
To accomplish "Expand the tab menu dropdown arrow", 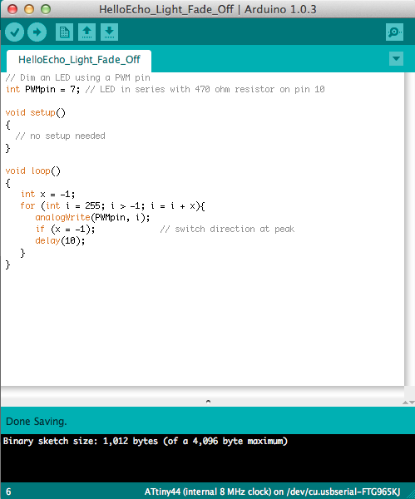I will (x=396, y=58).
